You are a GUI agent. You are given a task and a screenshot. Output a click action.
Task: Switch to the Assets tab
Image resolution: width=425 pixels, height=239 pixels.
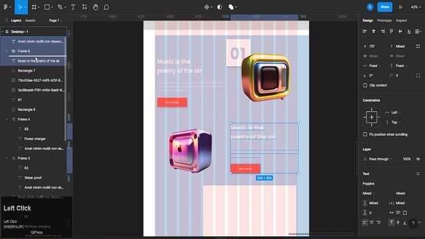coord(30,21)
